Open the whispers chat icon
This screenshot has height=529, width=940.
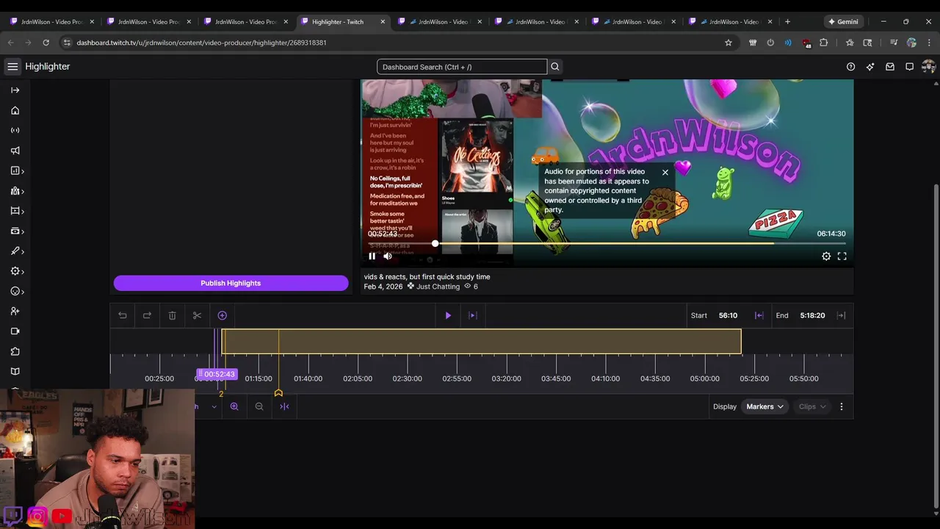pyautogui.click(x=909, y=67)
